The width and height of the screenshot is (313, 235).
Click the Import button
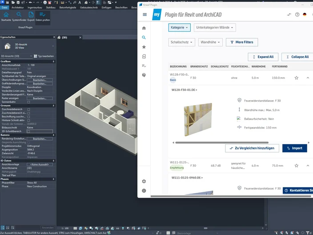click(x=295, y=148)
